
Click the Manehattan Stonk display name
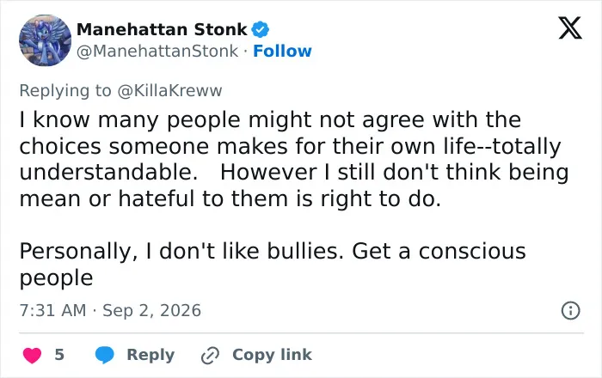pos(162,29)
